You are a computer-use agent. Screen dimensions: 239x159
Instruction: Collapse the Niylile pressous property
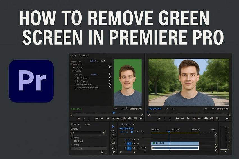pyautogui.click(x=76, y=84)
